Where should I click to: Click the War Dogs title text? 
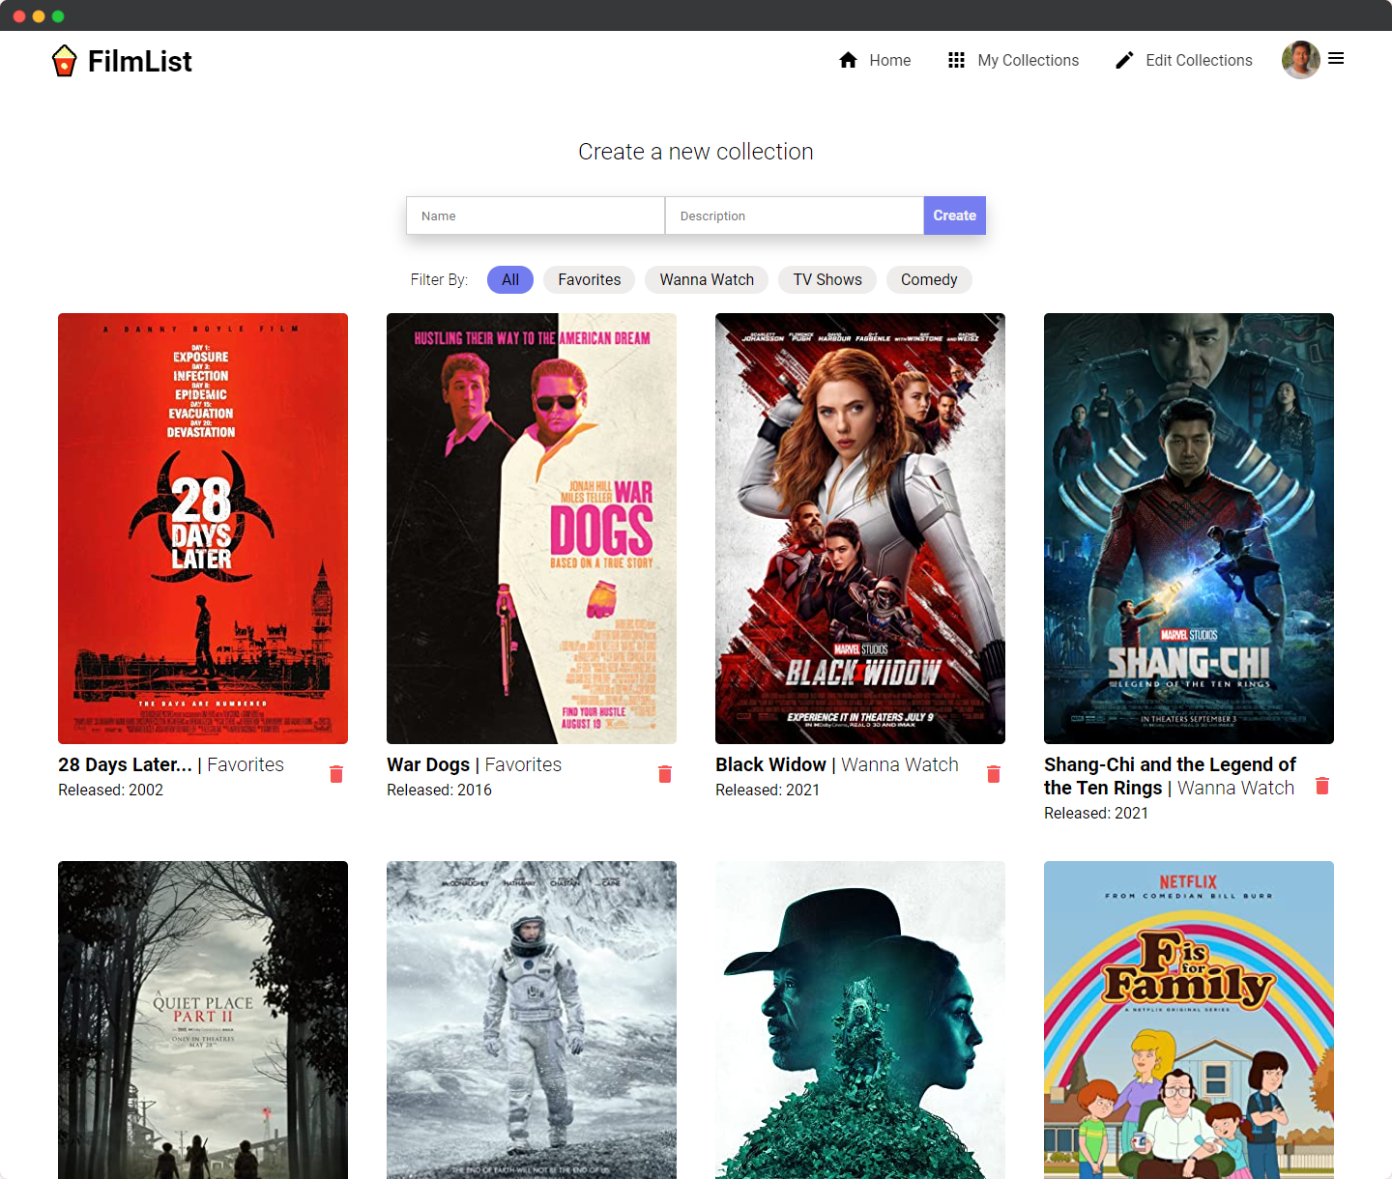coord(428,764)
